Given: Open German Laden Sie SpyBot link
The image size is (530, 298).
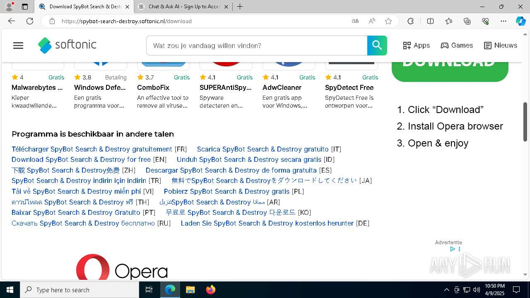Looking at the screenshot, I should pos(267,223).
